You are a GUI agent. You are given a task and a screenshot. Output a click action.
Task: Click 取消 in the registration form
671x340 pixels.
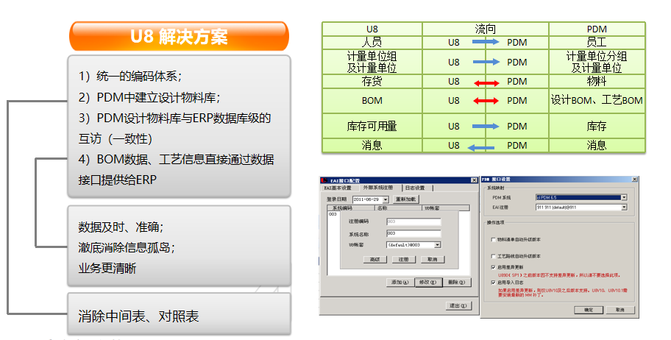coord(432,260)
